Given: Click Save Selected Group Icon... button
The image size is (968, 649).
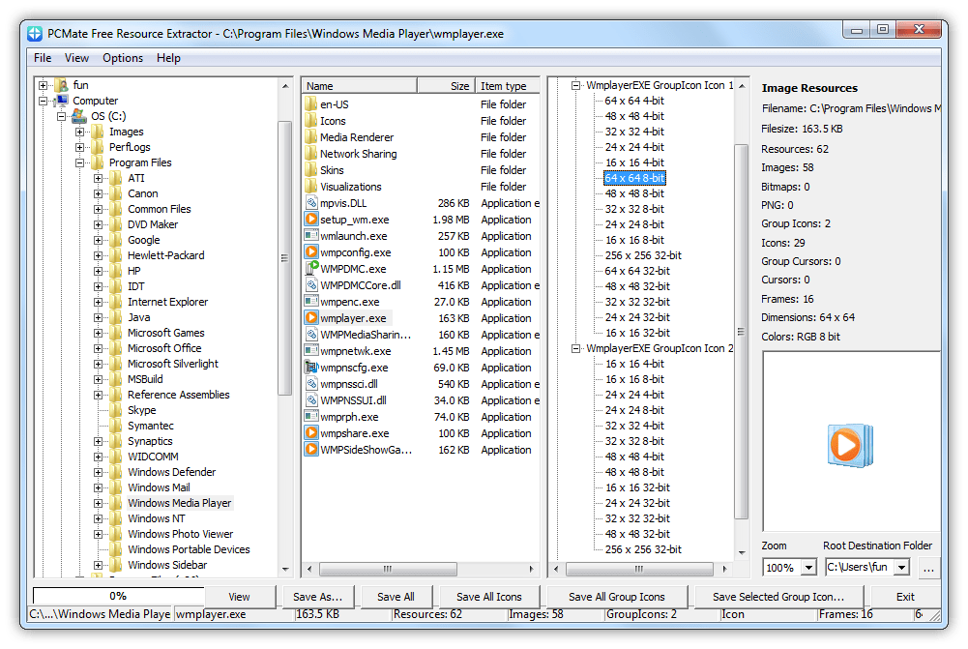Looking at the screenshot, I should pos(777,597).
